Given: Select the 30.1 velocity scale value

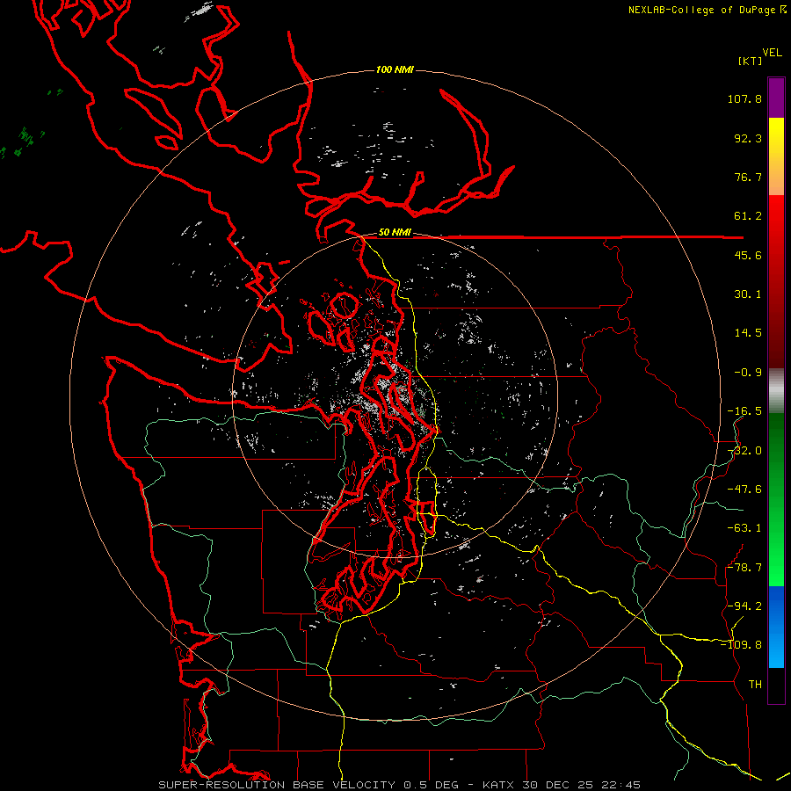Looking at the screenshot, I should (748, 294).
